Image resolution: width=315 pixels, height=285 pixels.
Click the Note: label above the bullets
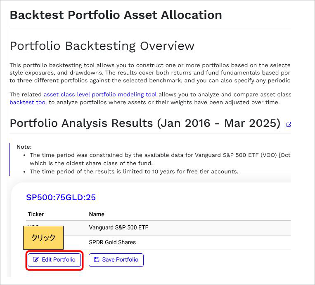click(x=24, y=147)
